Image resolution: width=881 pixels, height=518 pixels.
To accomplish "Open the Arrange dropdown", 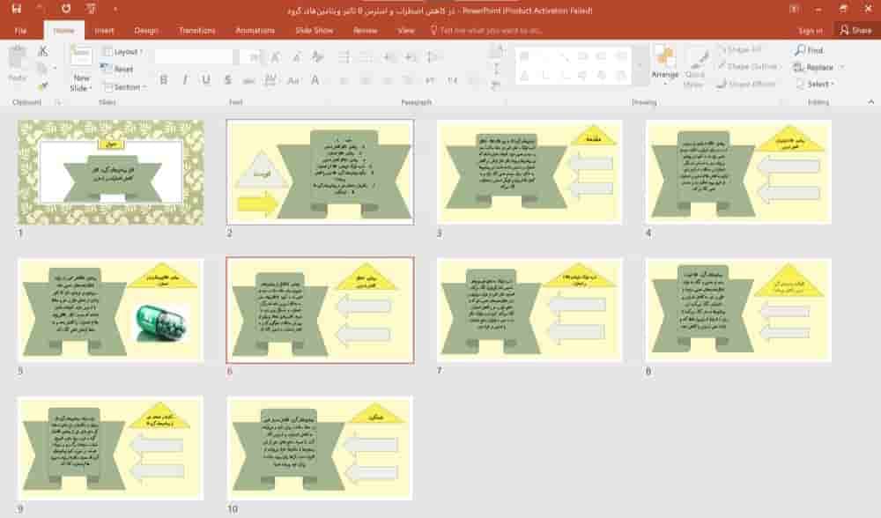I will point(665,65).
